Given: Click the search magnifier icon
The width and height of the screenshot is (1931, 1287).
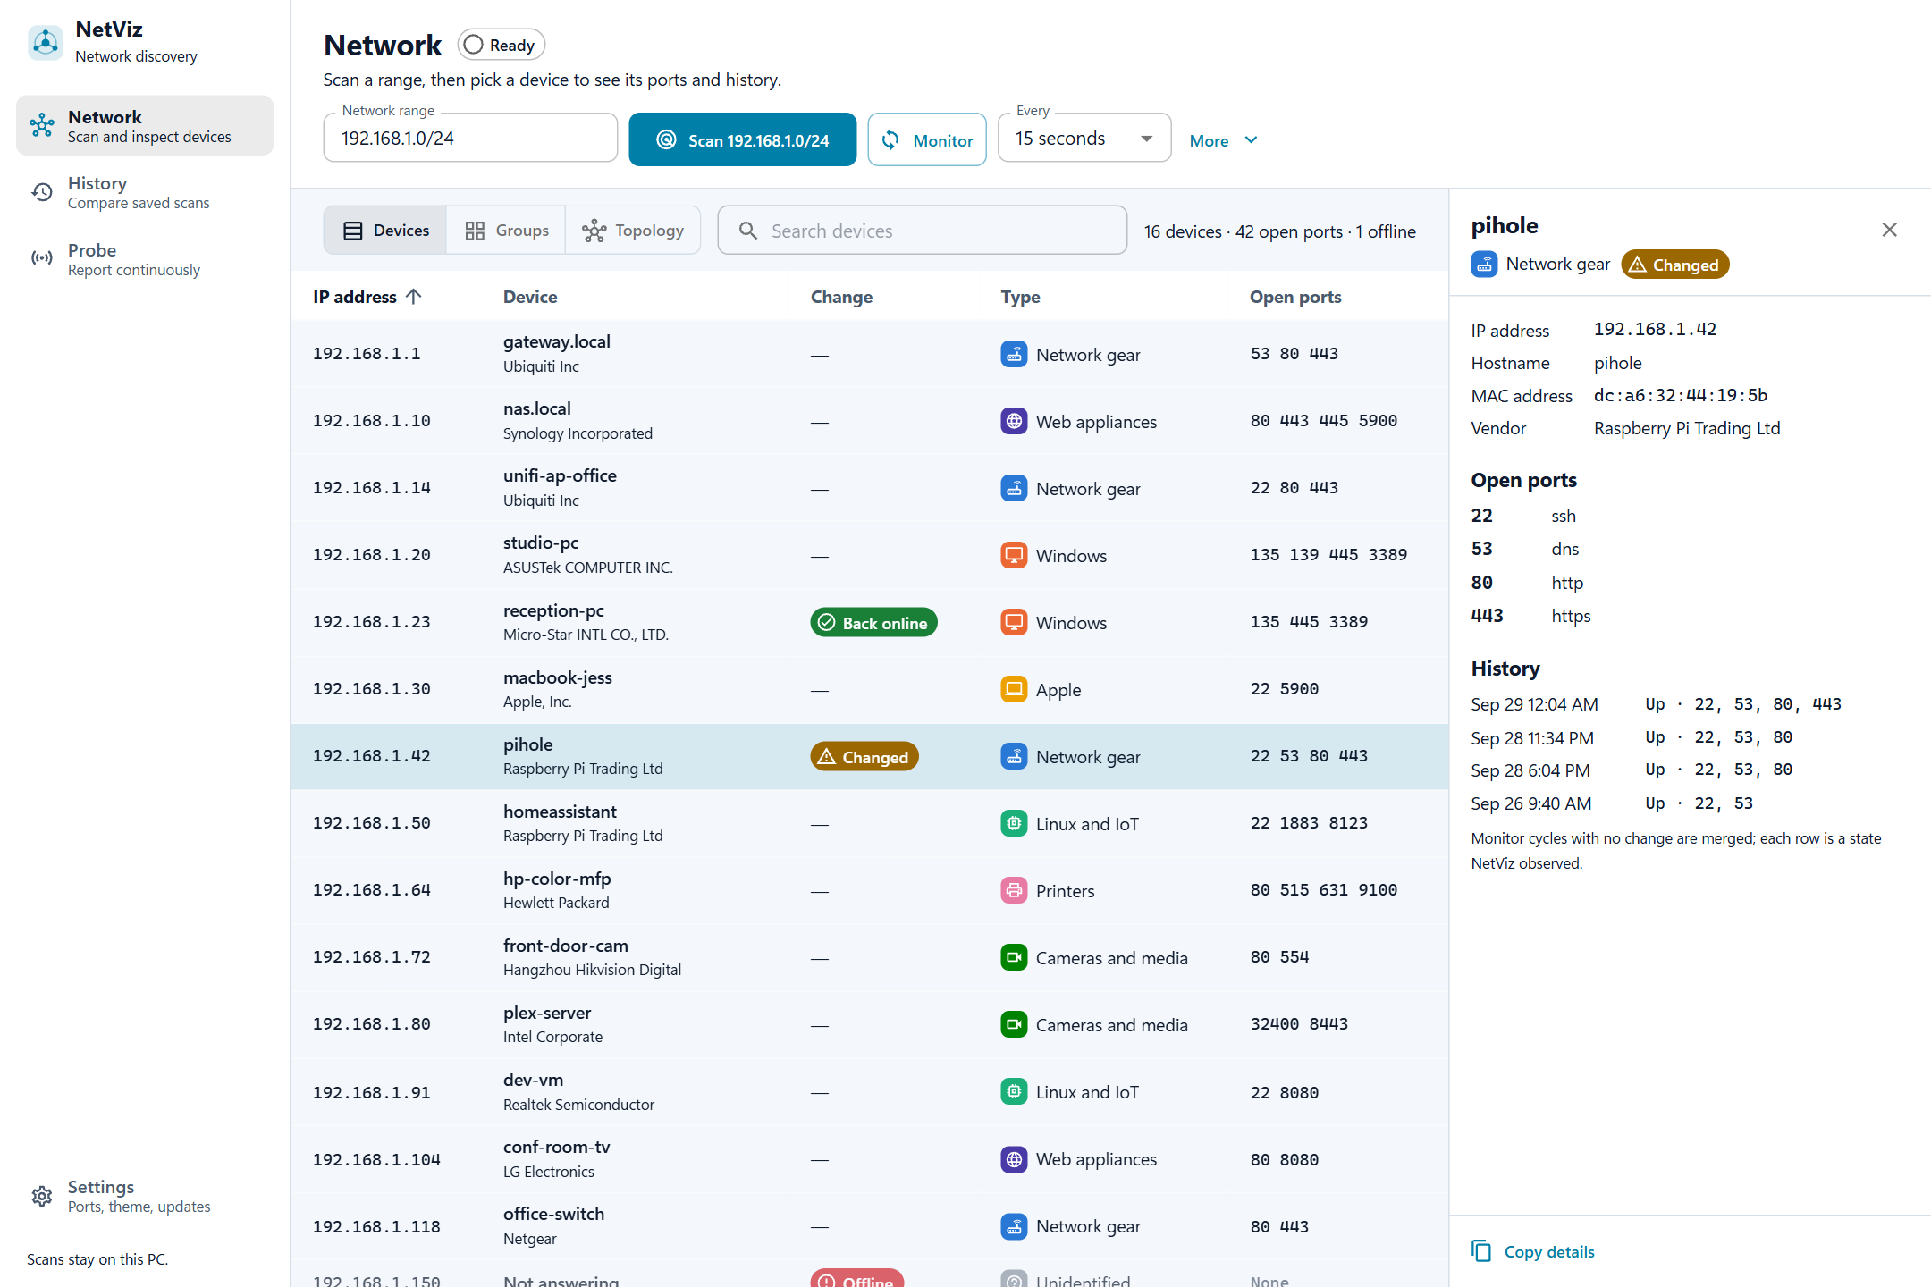Looking at the screenshot, I should pyautogui.click(x=748, y=231).
